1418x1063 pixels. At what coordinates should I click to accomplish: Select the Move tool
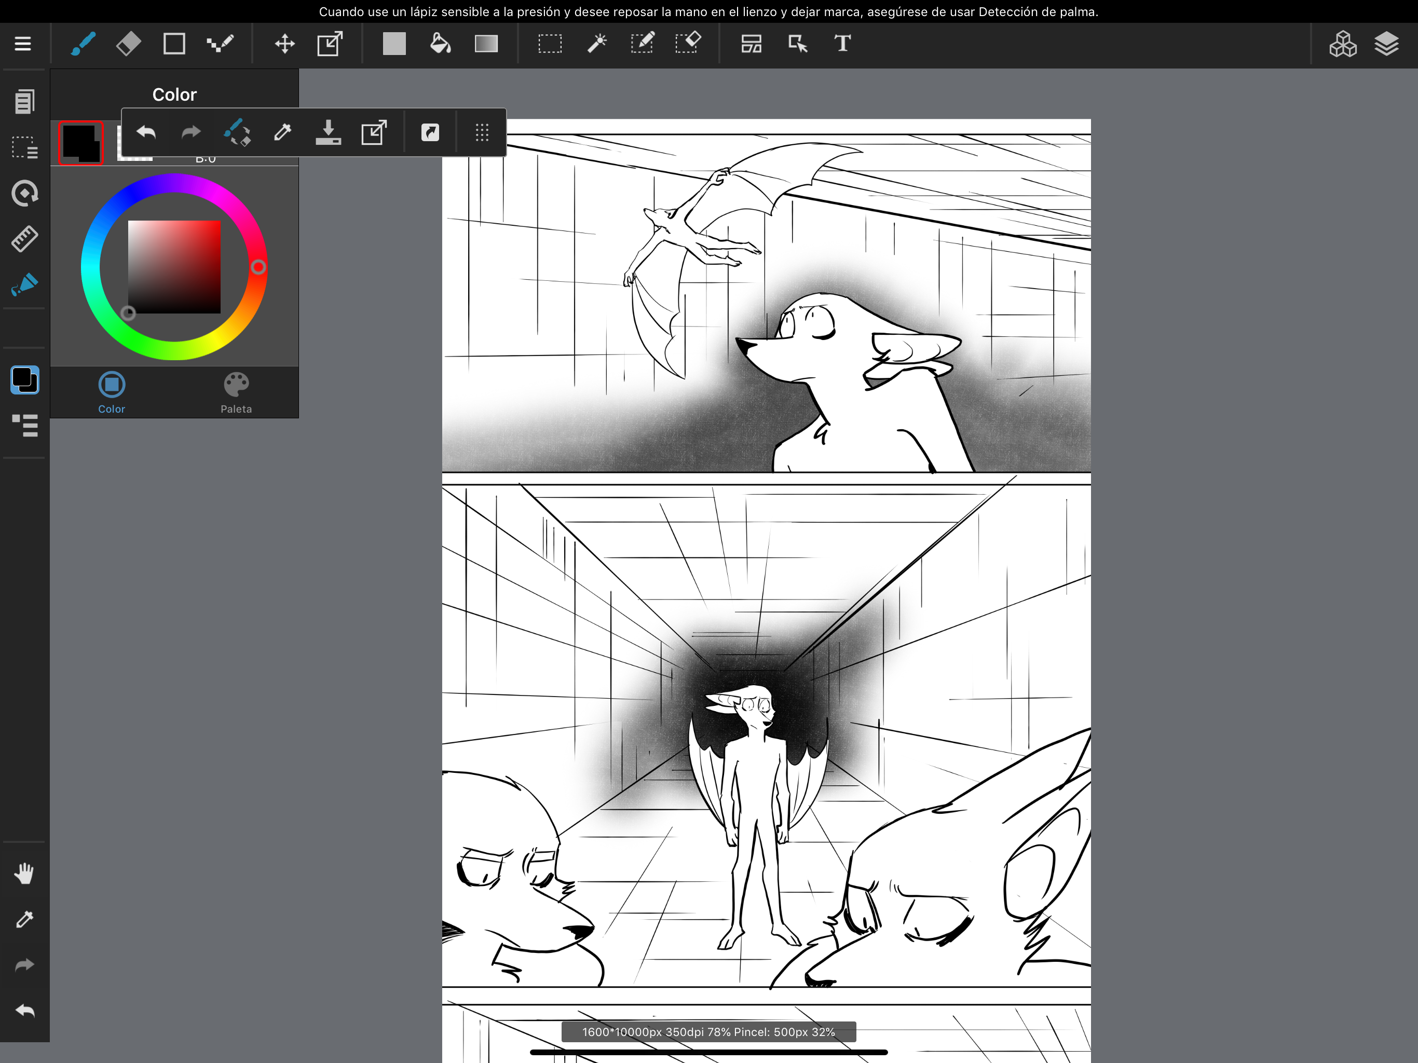(x=284, y=44)
